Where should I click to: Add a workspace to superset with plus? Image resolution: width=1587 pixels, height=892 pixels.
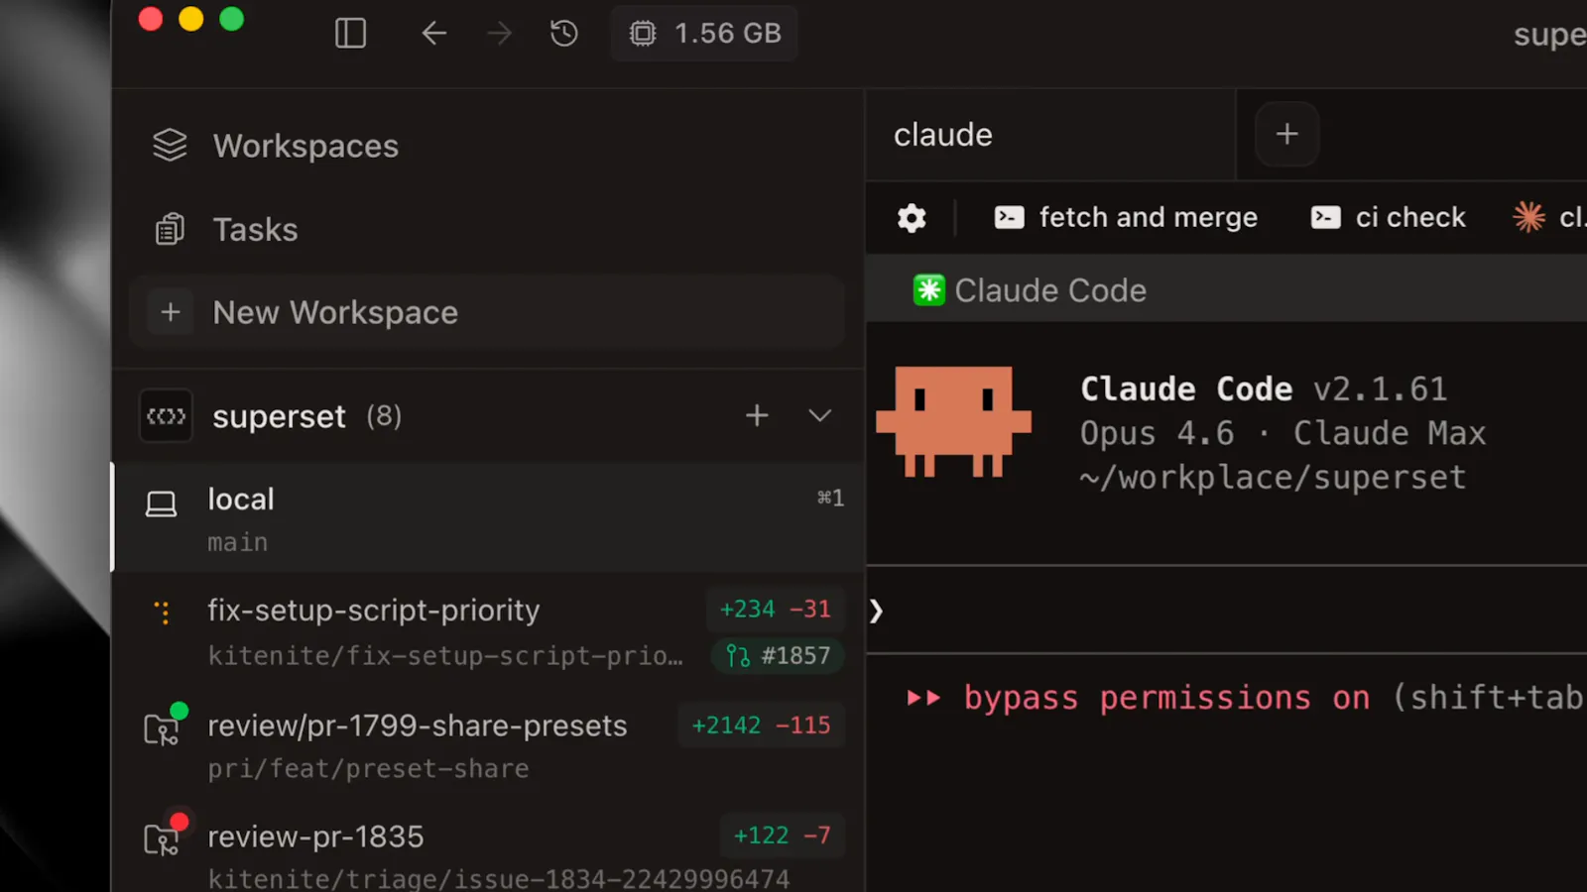[757, 415]
